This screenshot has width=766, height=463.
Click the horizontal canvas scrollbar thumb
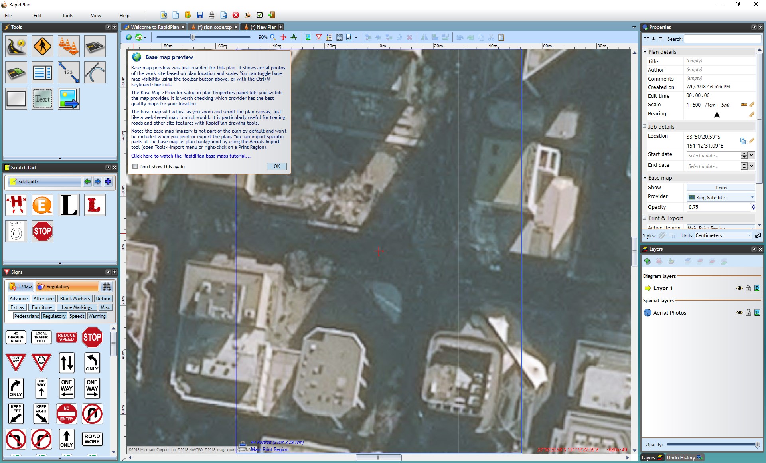tap(379, 458)
